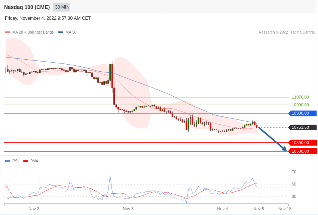This screenshot has width=318, height=215.
Task: Click the 10590.00 red support price tag
Action: [303, 143]
